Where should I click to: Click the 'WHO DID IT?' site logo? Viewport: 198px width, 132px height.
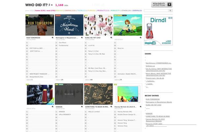tap(36, 5)
